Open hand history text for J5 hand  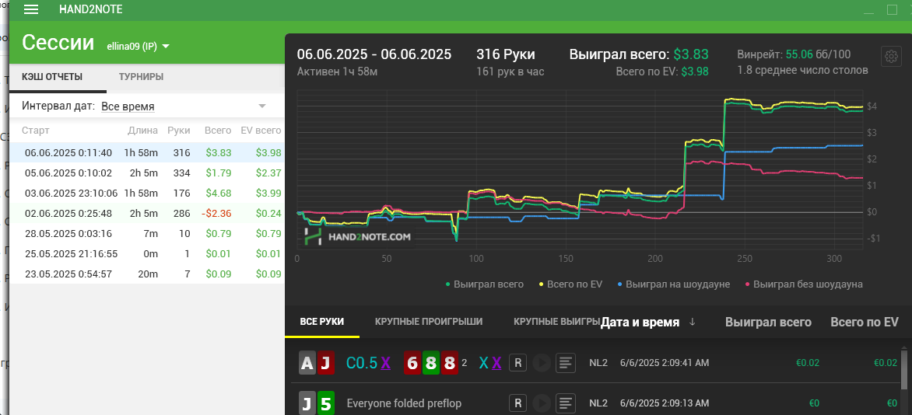point(564,403)
